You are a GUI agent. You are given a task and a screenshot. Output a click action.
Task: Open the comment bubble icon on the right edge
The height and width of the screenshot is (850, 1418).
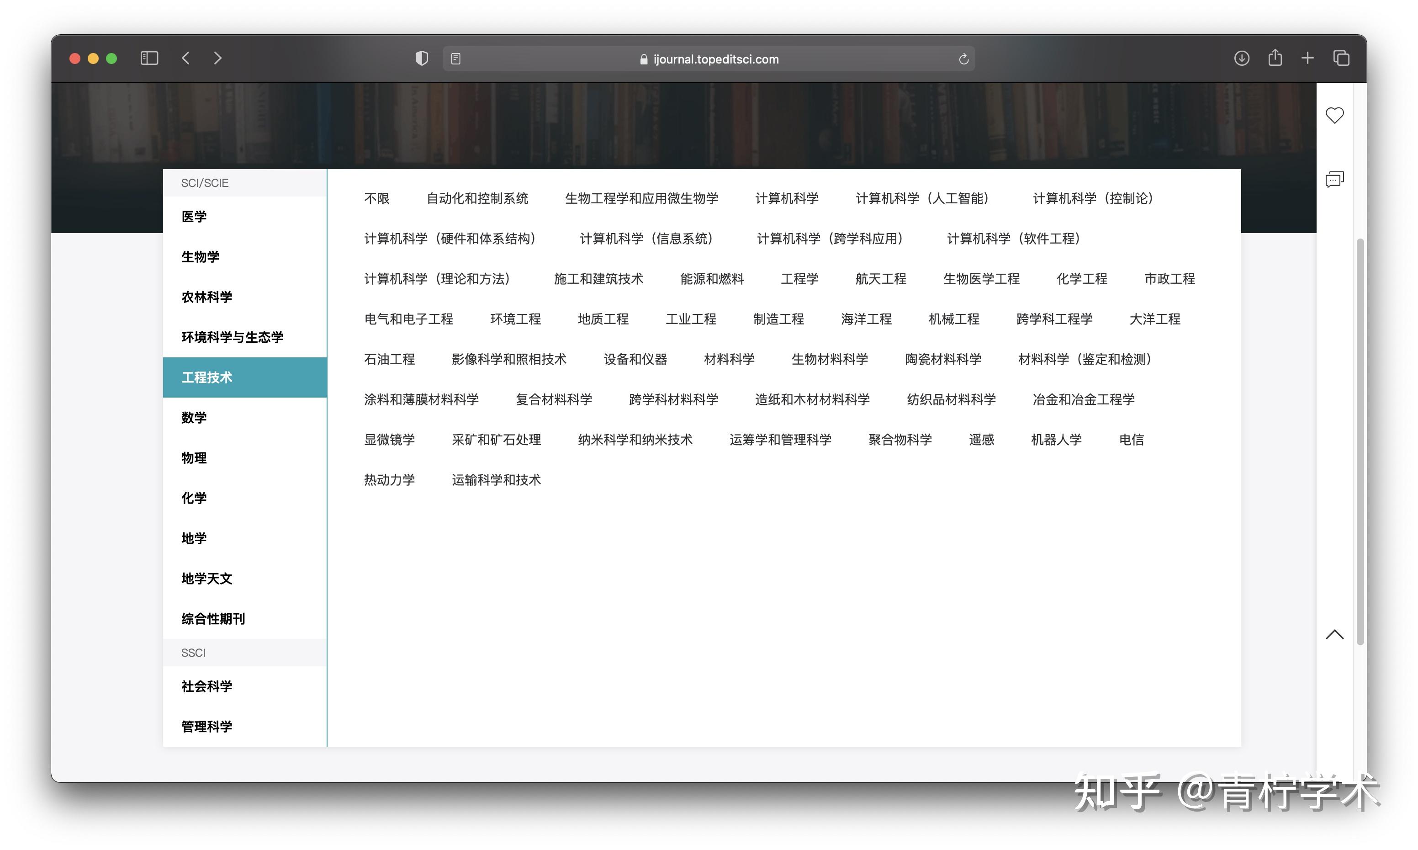[1334, 180]
